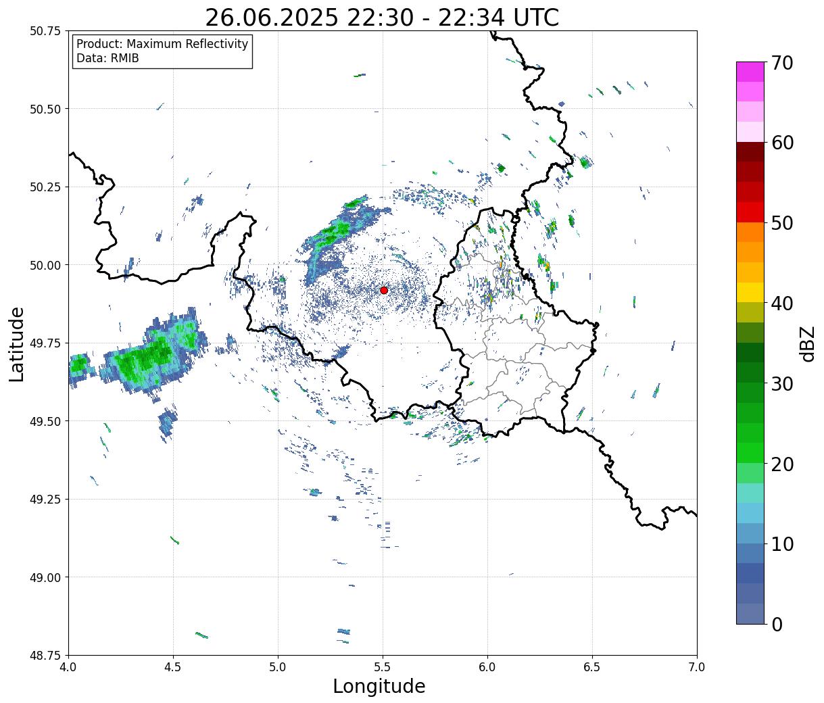Click the magenta top colorbar swatch
This screenshot has height=703, width=824.
point(750,72)
